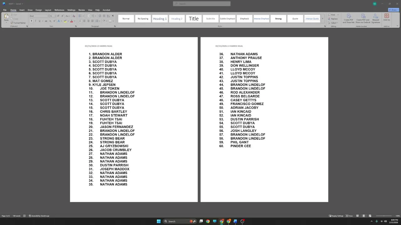Switch to Acrobat tab

tap(106, 10)
